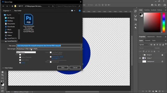The image size is (167, 93).
Task: Open dialog Help icon
Action: (80, 11)
